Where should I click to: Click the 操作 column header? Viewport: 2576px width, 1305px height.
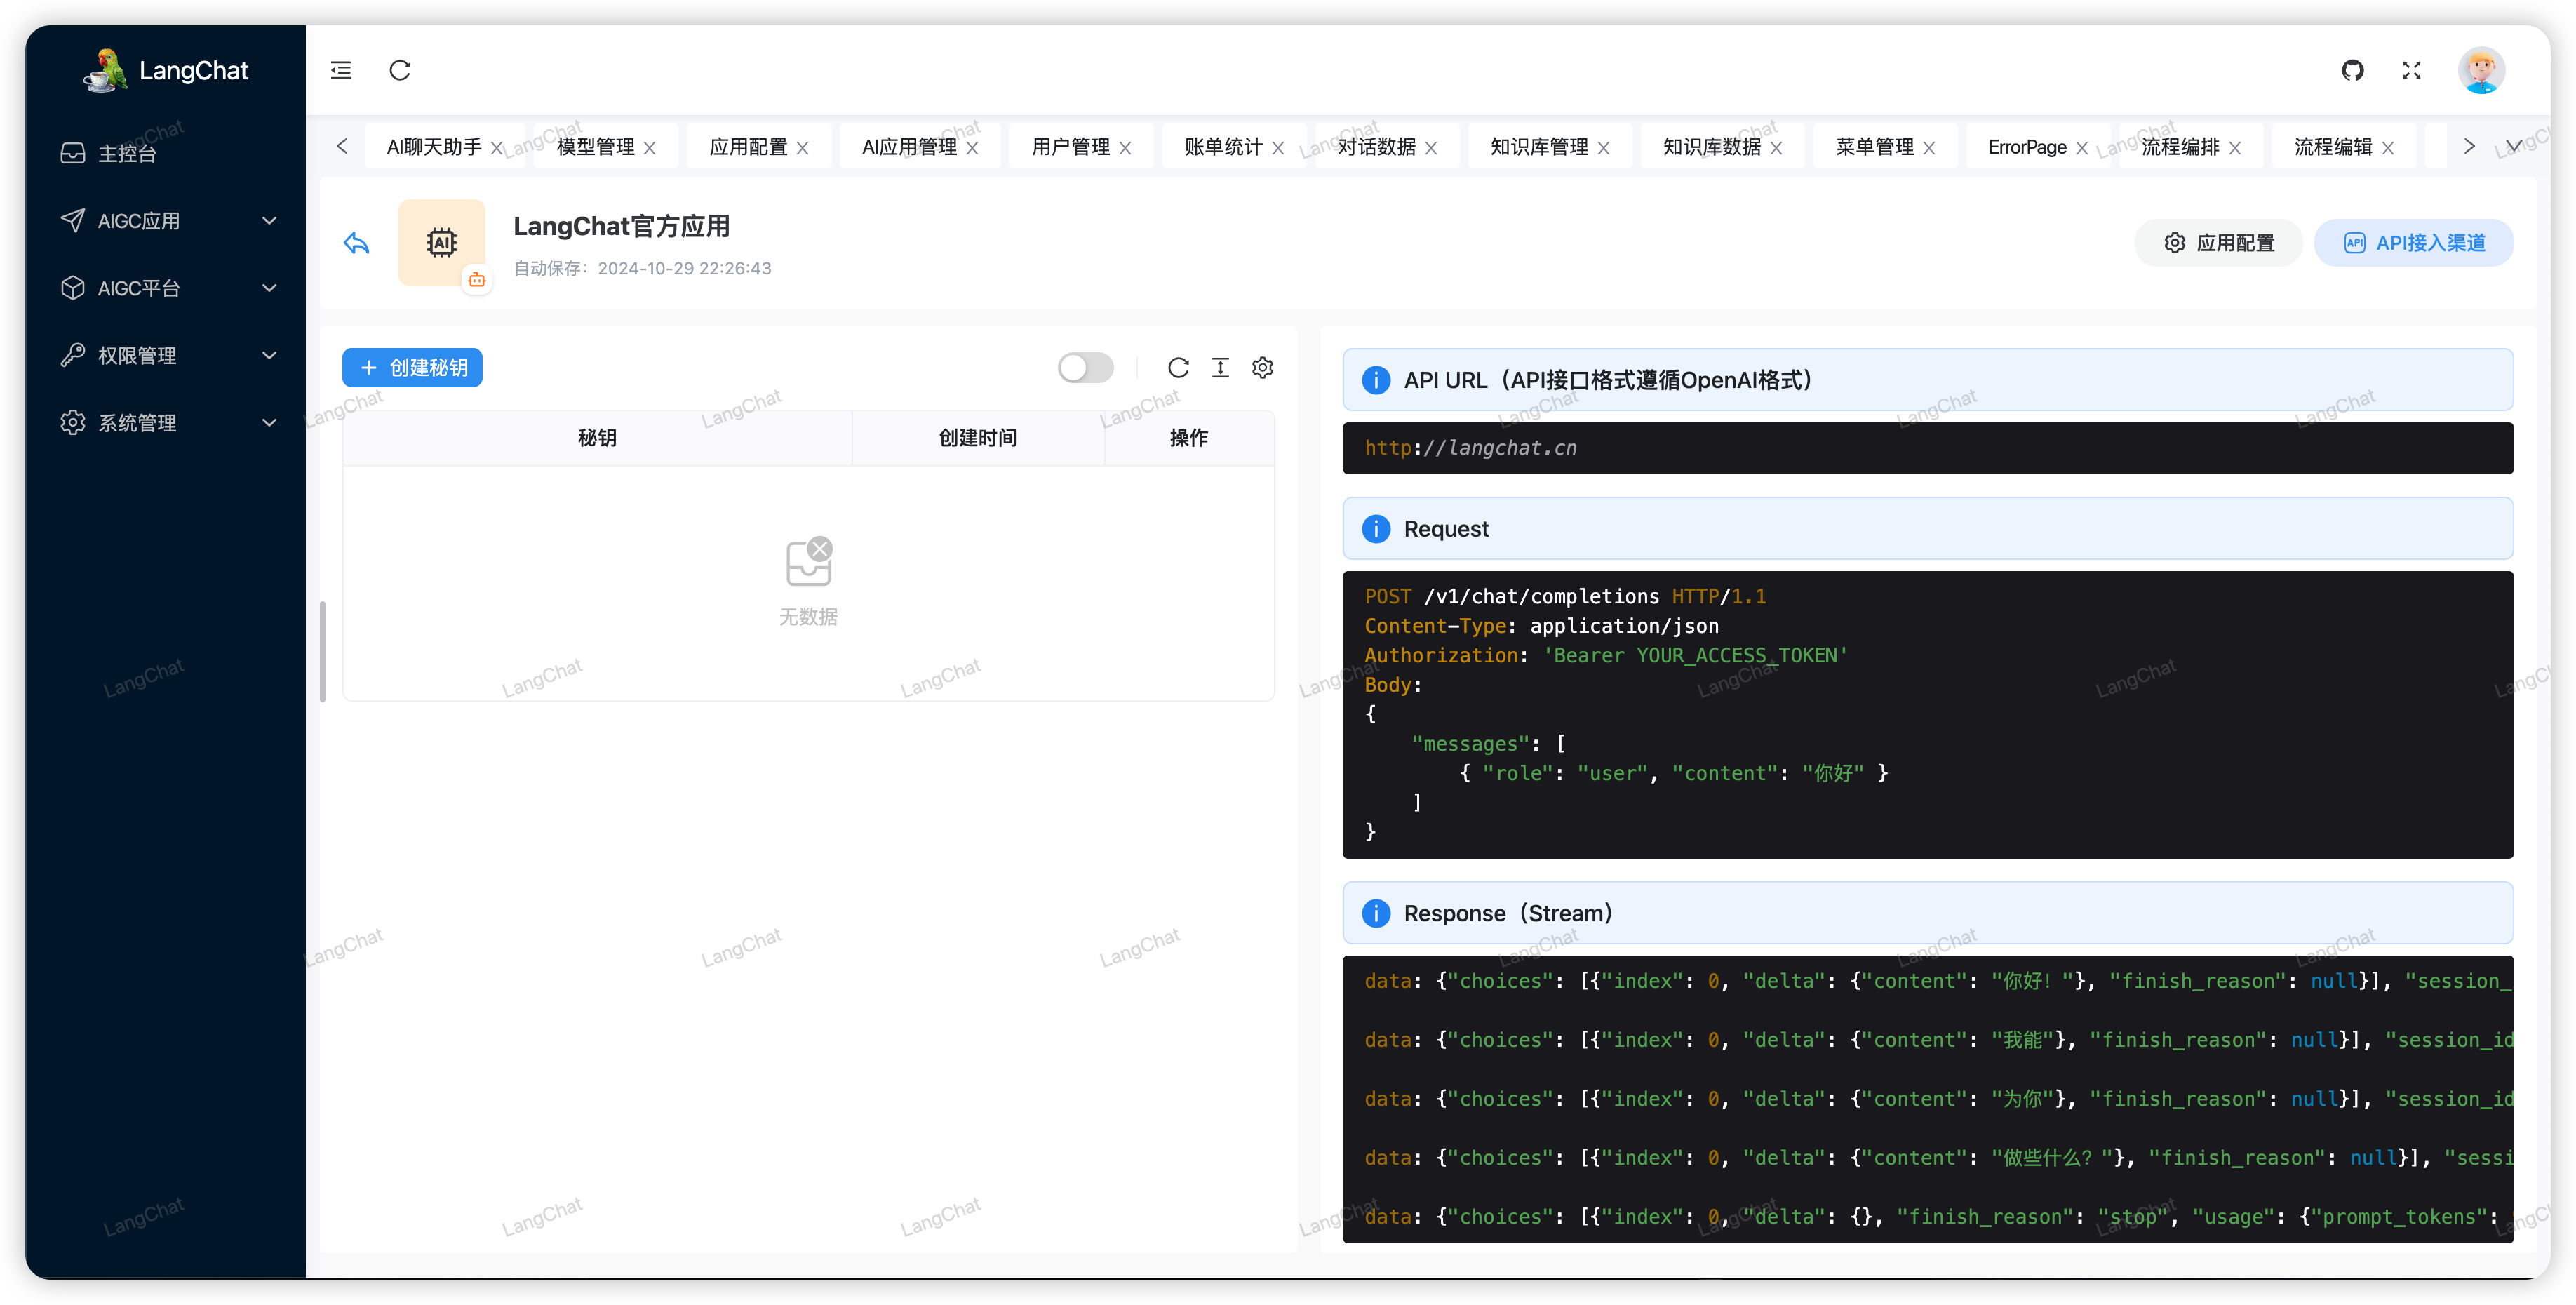pyautogui.click(x=1190, y=438)
